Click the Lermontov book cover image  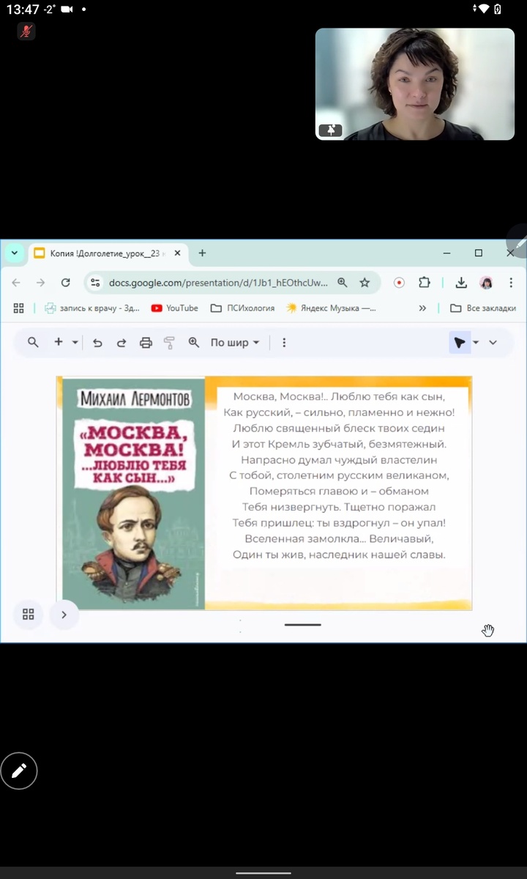click(134, 494)
